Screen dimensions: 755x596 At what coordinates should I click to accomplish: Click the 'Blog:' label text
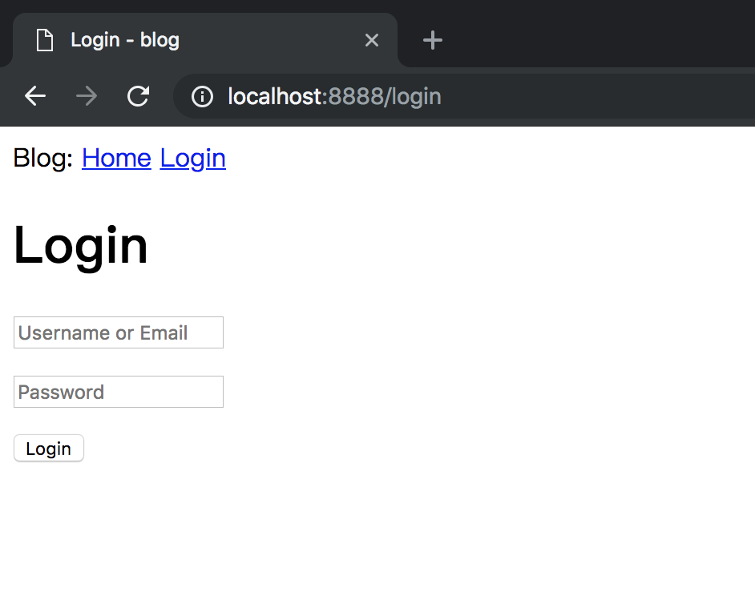(x=43, y=158)
